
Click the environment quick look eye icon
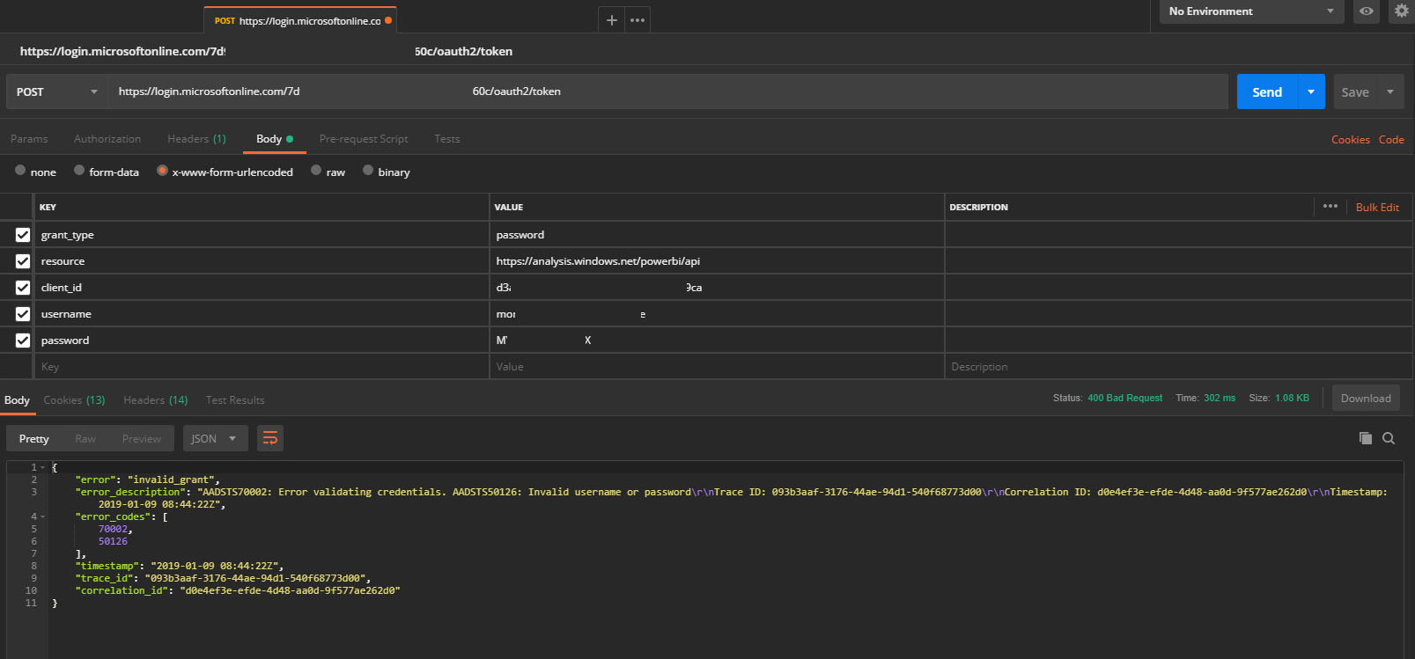point(1366,11)
